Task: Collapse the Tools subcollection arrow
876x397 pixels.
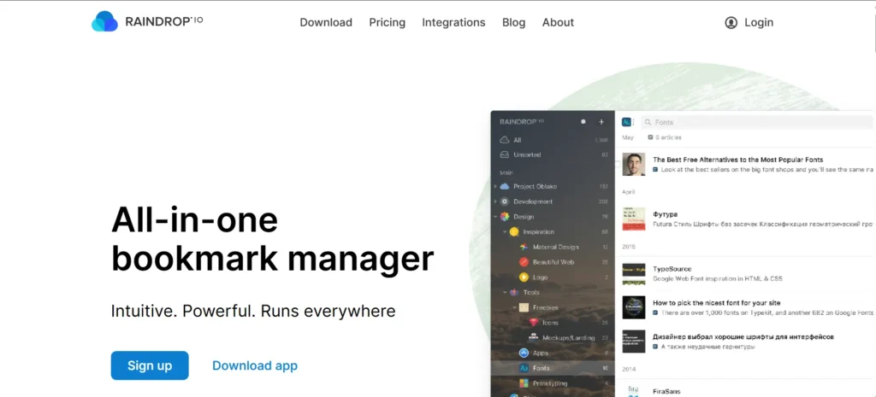Action: (x=505, y=292)
